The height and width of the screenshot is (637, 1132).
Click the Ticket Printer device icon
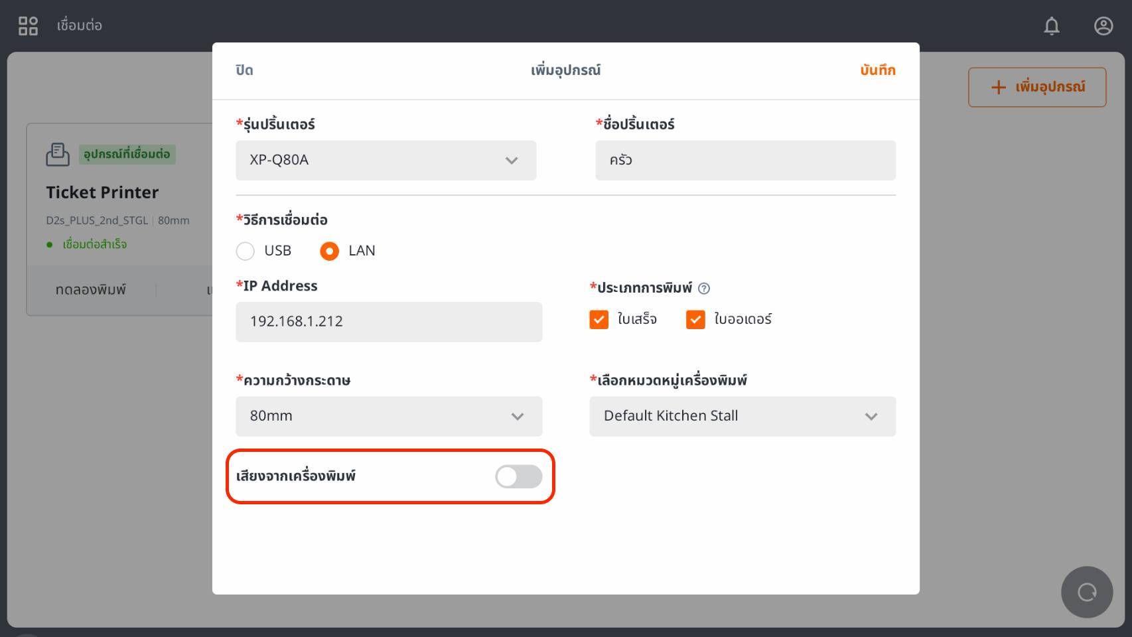pos(58,154)
